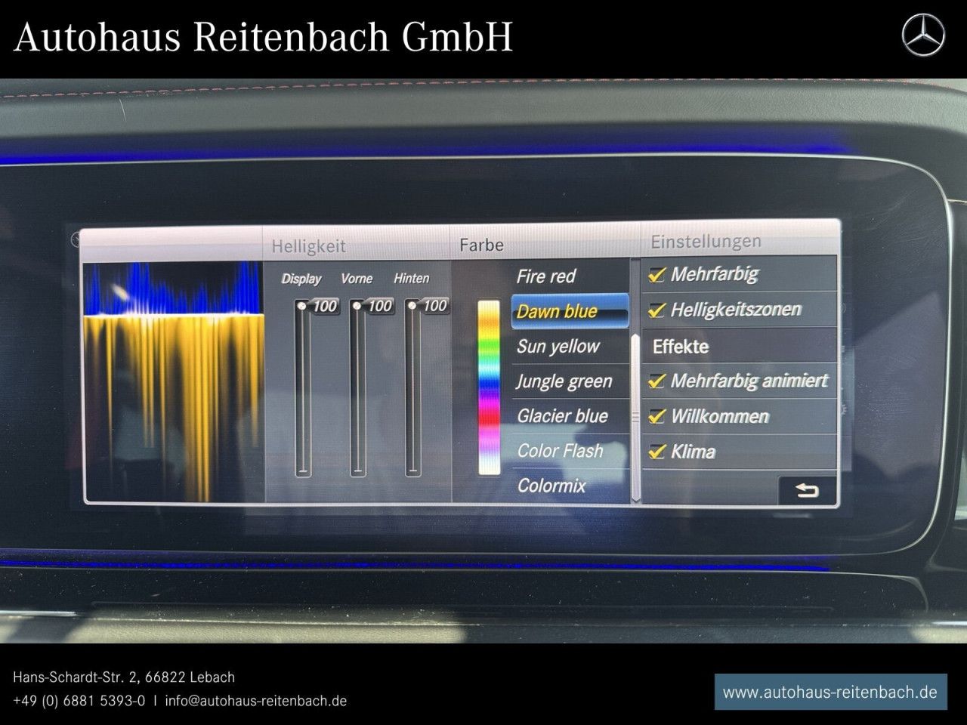Screen dimensions: 967x725
Task: Tap the back arrow button
Action: point(808,491)
